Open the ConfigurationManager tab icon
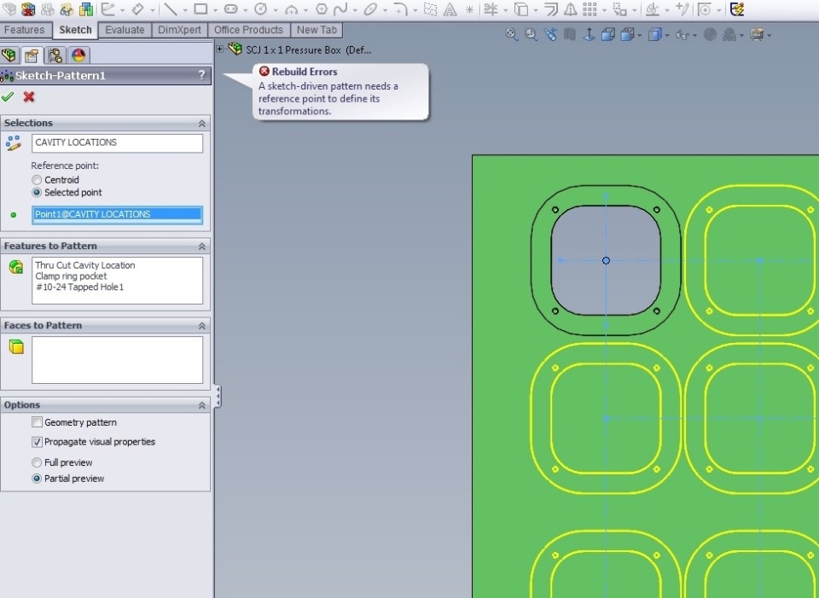The image size is (819, 598). tap(55, 55)
